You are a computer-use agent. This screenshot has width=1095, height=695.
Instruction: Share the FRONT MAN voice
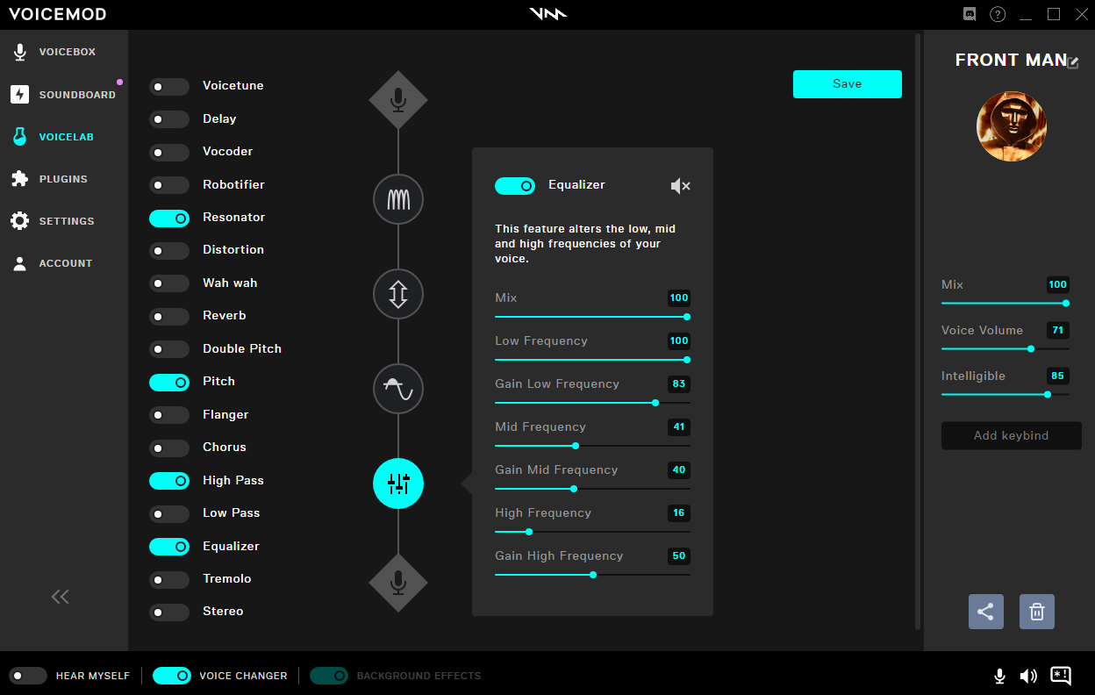(985, 612)
